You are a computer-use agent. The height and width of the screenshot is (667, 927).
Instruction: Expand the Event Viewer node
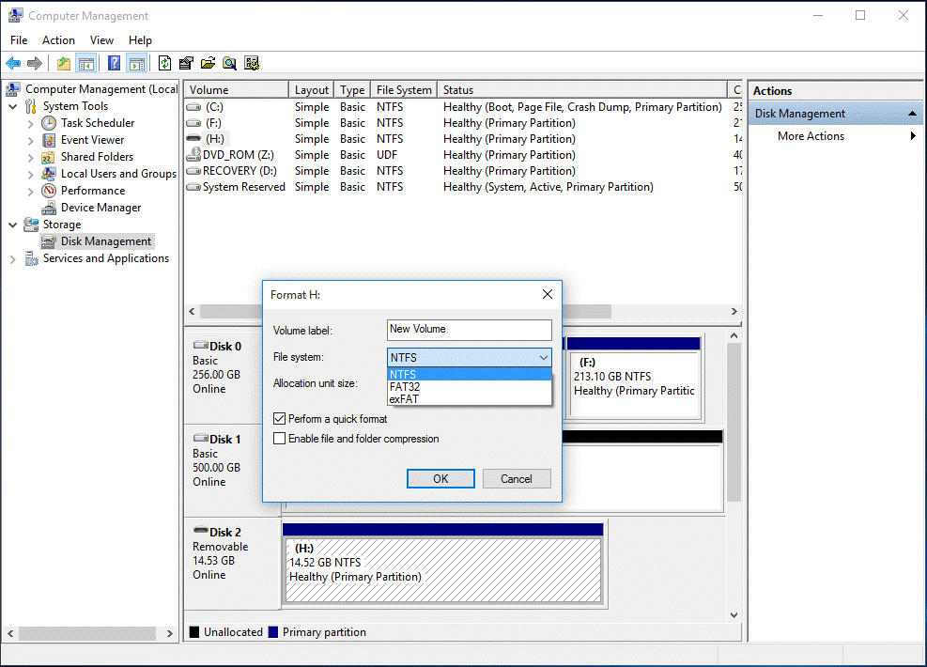(31, 141)
